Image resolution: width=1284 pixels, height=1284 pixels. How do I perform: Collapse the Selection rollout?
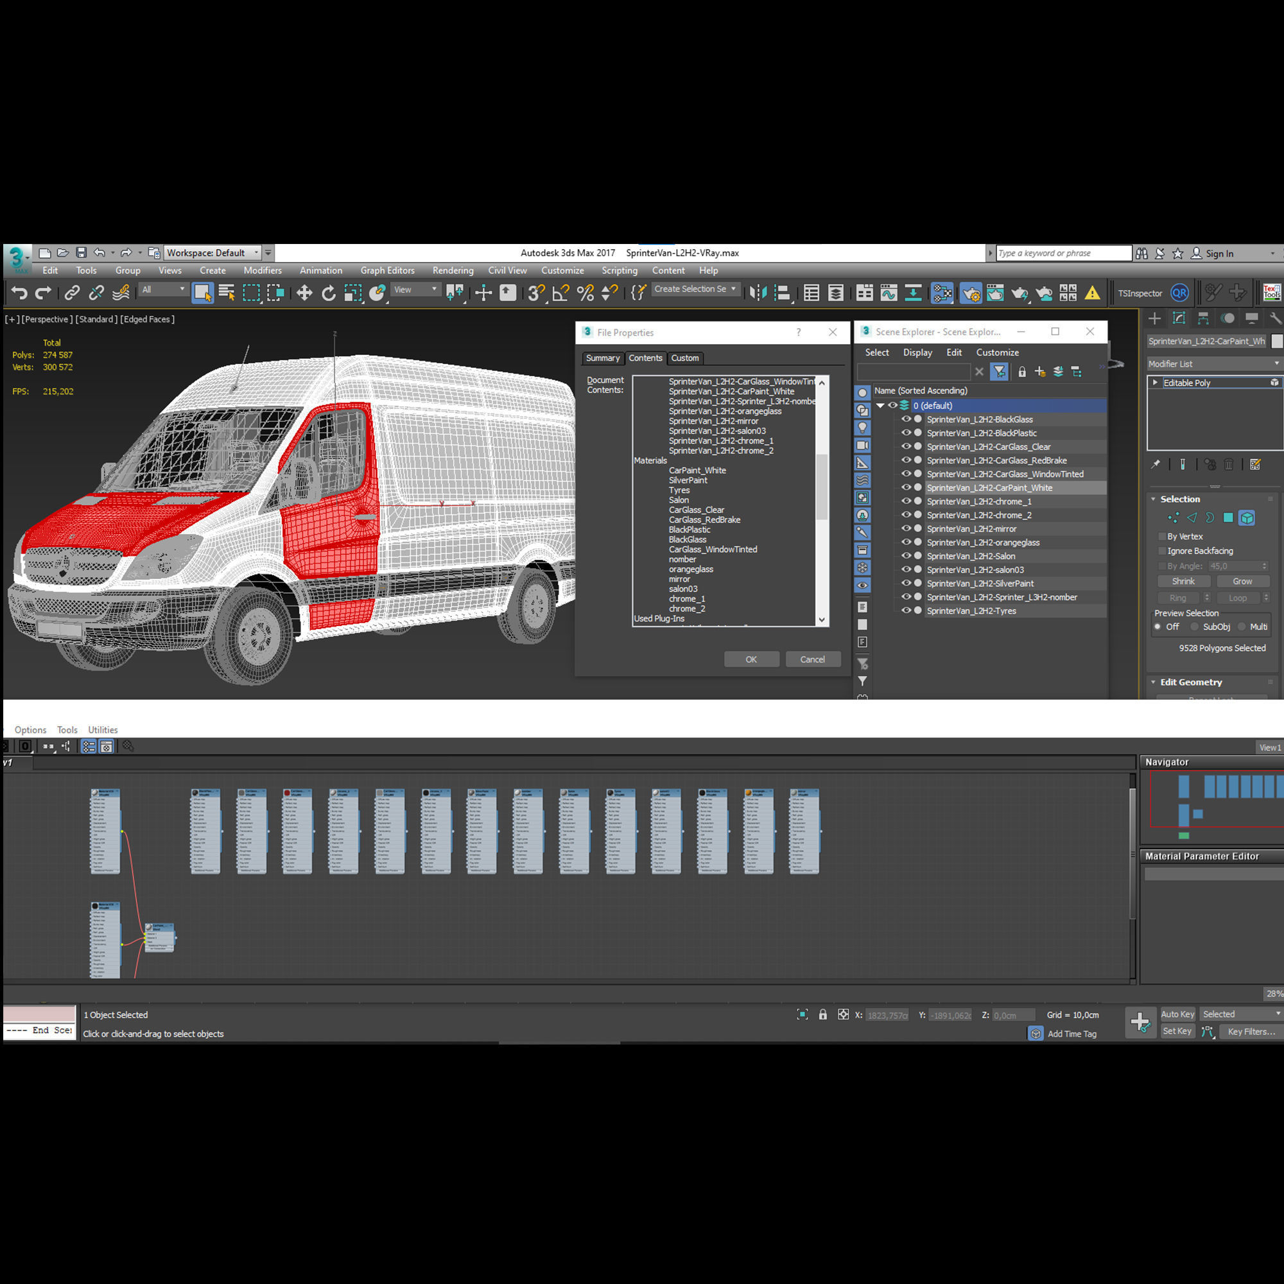point(1154,499)
